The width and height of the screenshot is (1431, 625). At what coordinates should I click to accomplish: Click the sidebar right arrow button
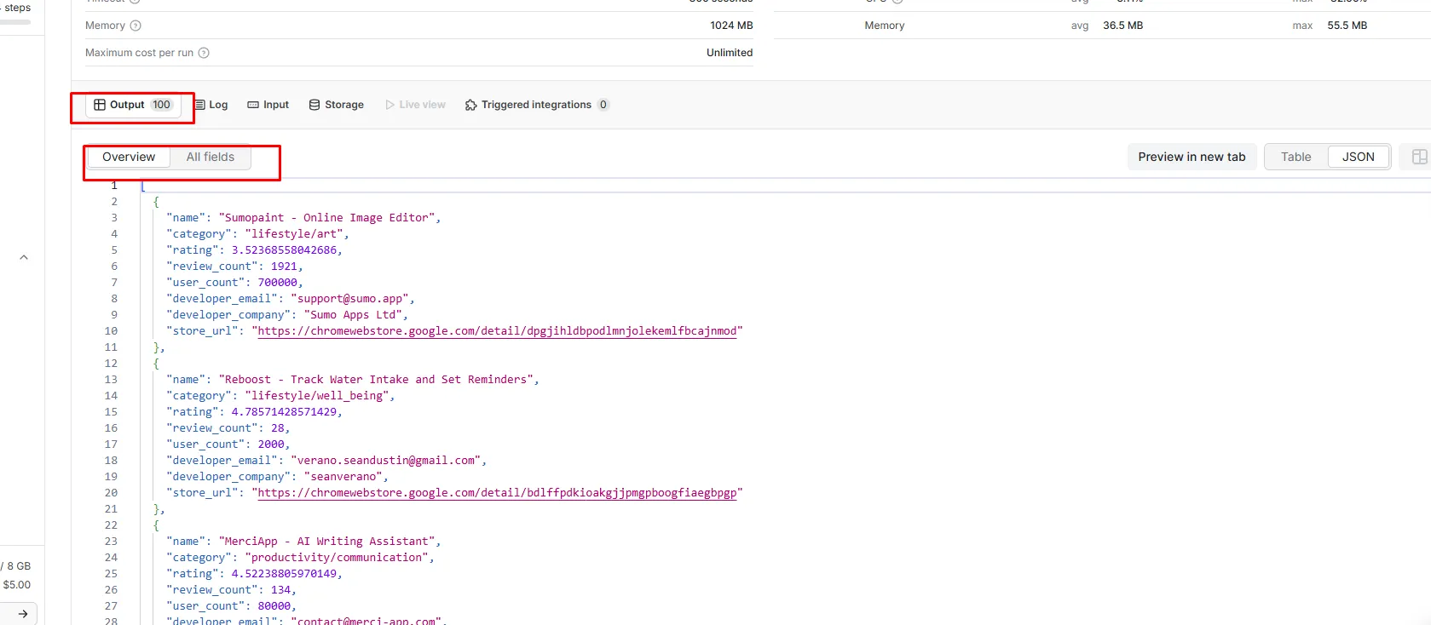[x=23, y=613]
